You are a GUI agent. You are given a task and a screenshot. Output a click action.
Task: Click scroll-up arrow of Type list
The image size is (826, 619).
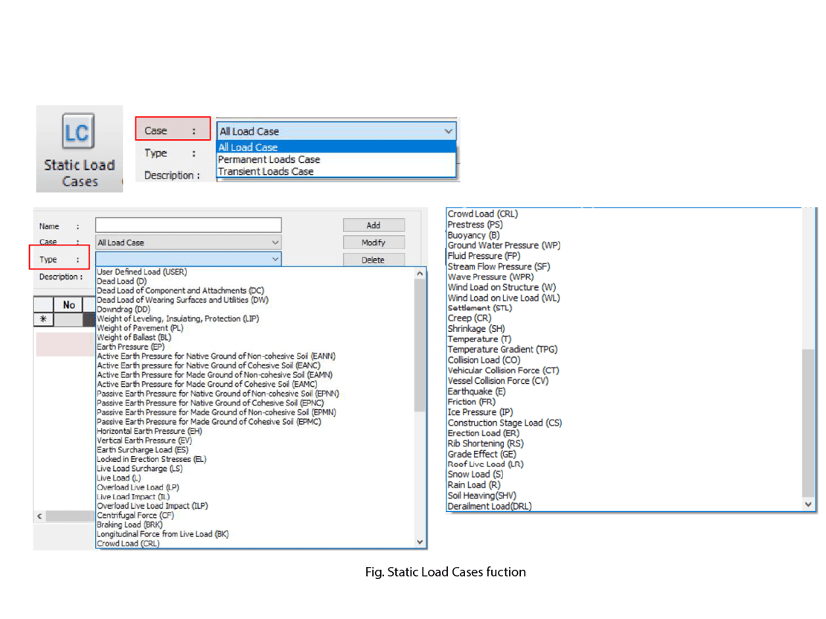[420, 273]
